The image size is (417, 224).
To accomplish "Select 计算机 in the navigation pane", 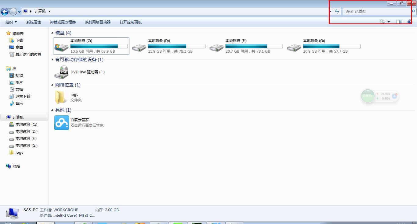I will (x=24, y=117).
